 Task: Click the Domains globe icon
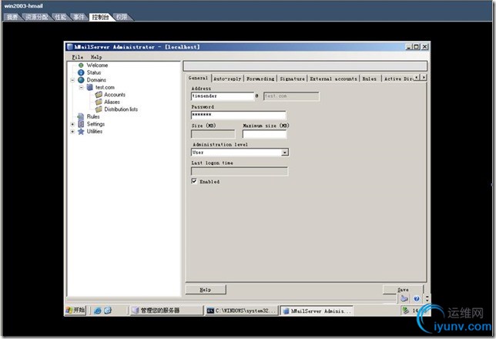[81, 80]
